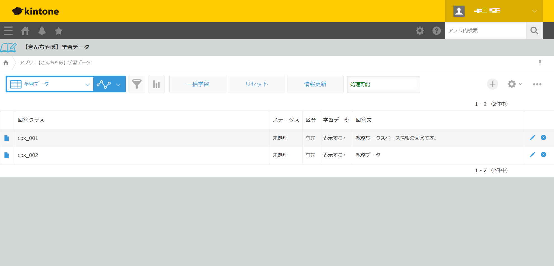Delete the cbx_002 record
The image size is (554, 266).
coord(543,155)
